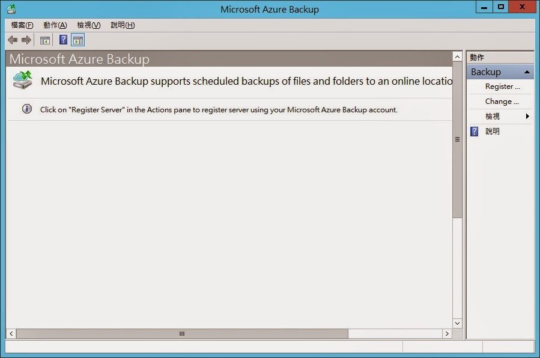Viewport: 540px width, 358px height.
Task: Click the cloud backup drive icon
Action: point(23,80)
